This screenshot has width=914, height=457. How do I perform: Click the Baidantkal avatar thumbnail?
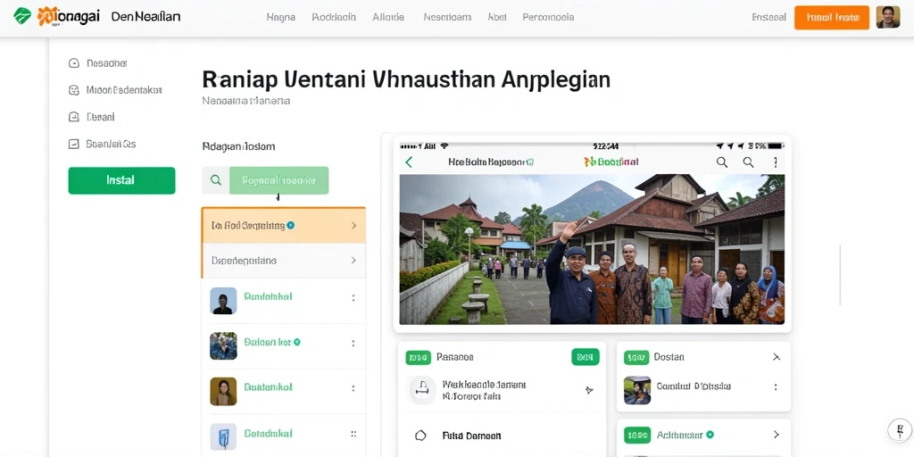pyautogui.click(x=223, y=391)
